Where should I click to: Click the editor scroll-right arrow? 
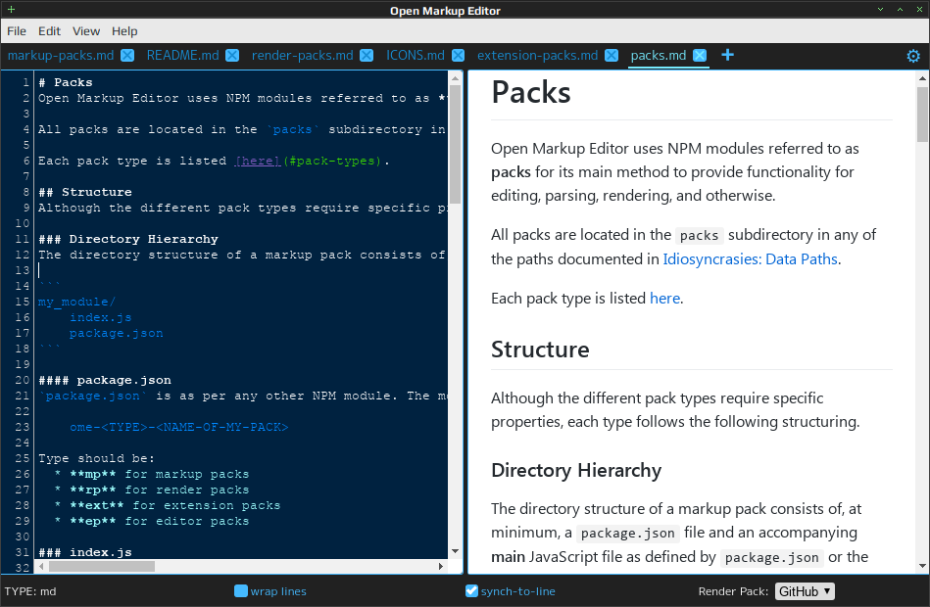(x=441, y=566)
